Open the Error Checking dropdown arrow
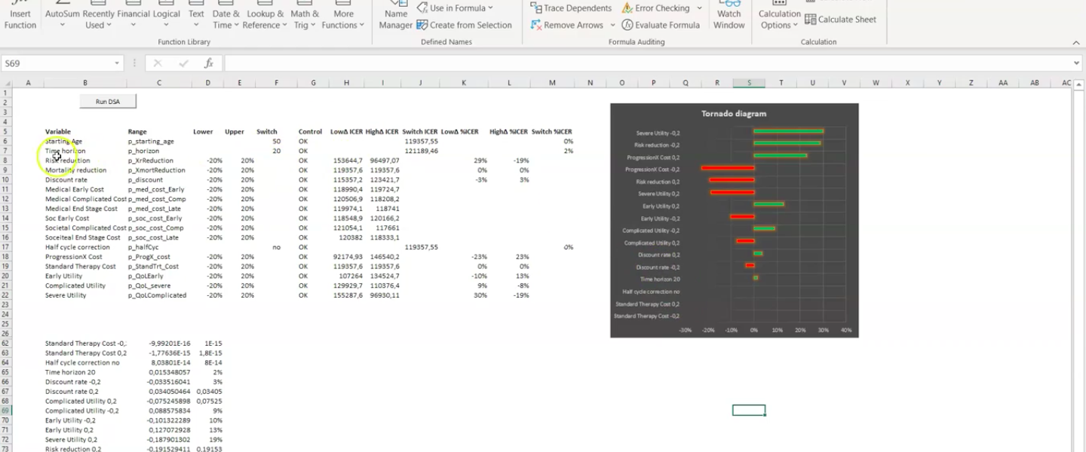 [700, 8]
